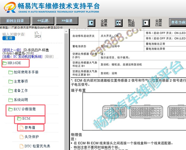Click the DTC 检查优先表 page icon
This screenshot has width=186, height=150.
(x=22, y=146)
